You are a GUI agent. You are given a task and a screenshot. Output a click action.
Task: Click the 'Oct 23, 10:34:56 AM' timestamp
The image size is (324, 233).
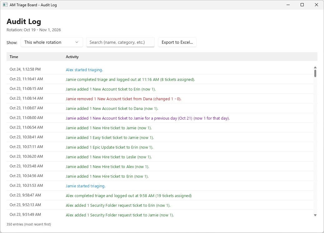coord(26,176)
